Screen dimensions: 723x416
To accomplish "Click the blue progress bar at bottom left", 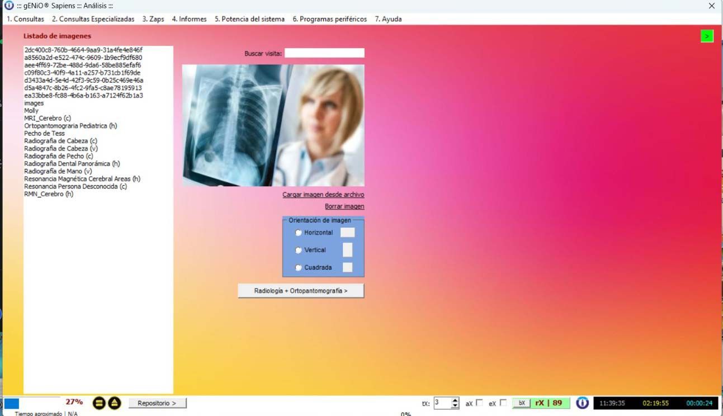I will [x=12, y=403].
